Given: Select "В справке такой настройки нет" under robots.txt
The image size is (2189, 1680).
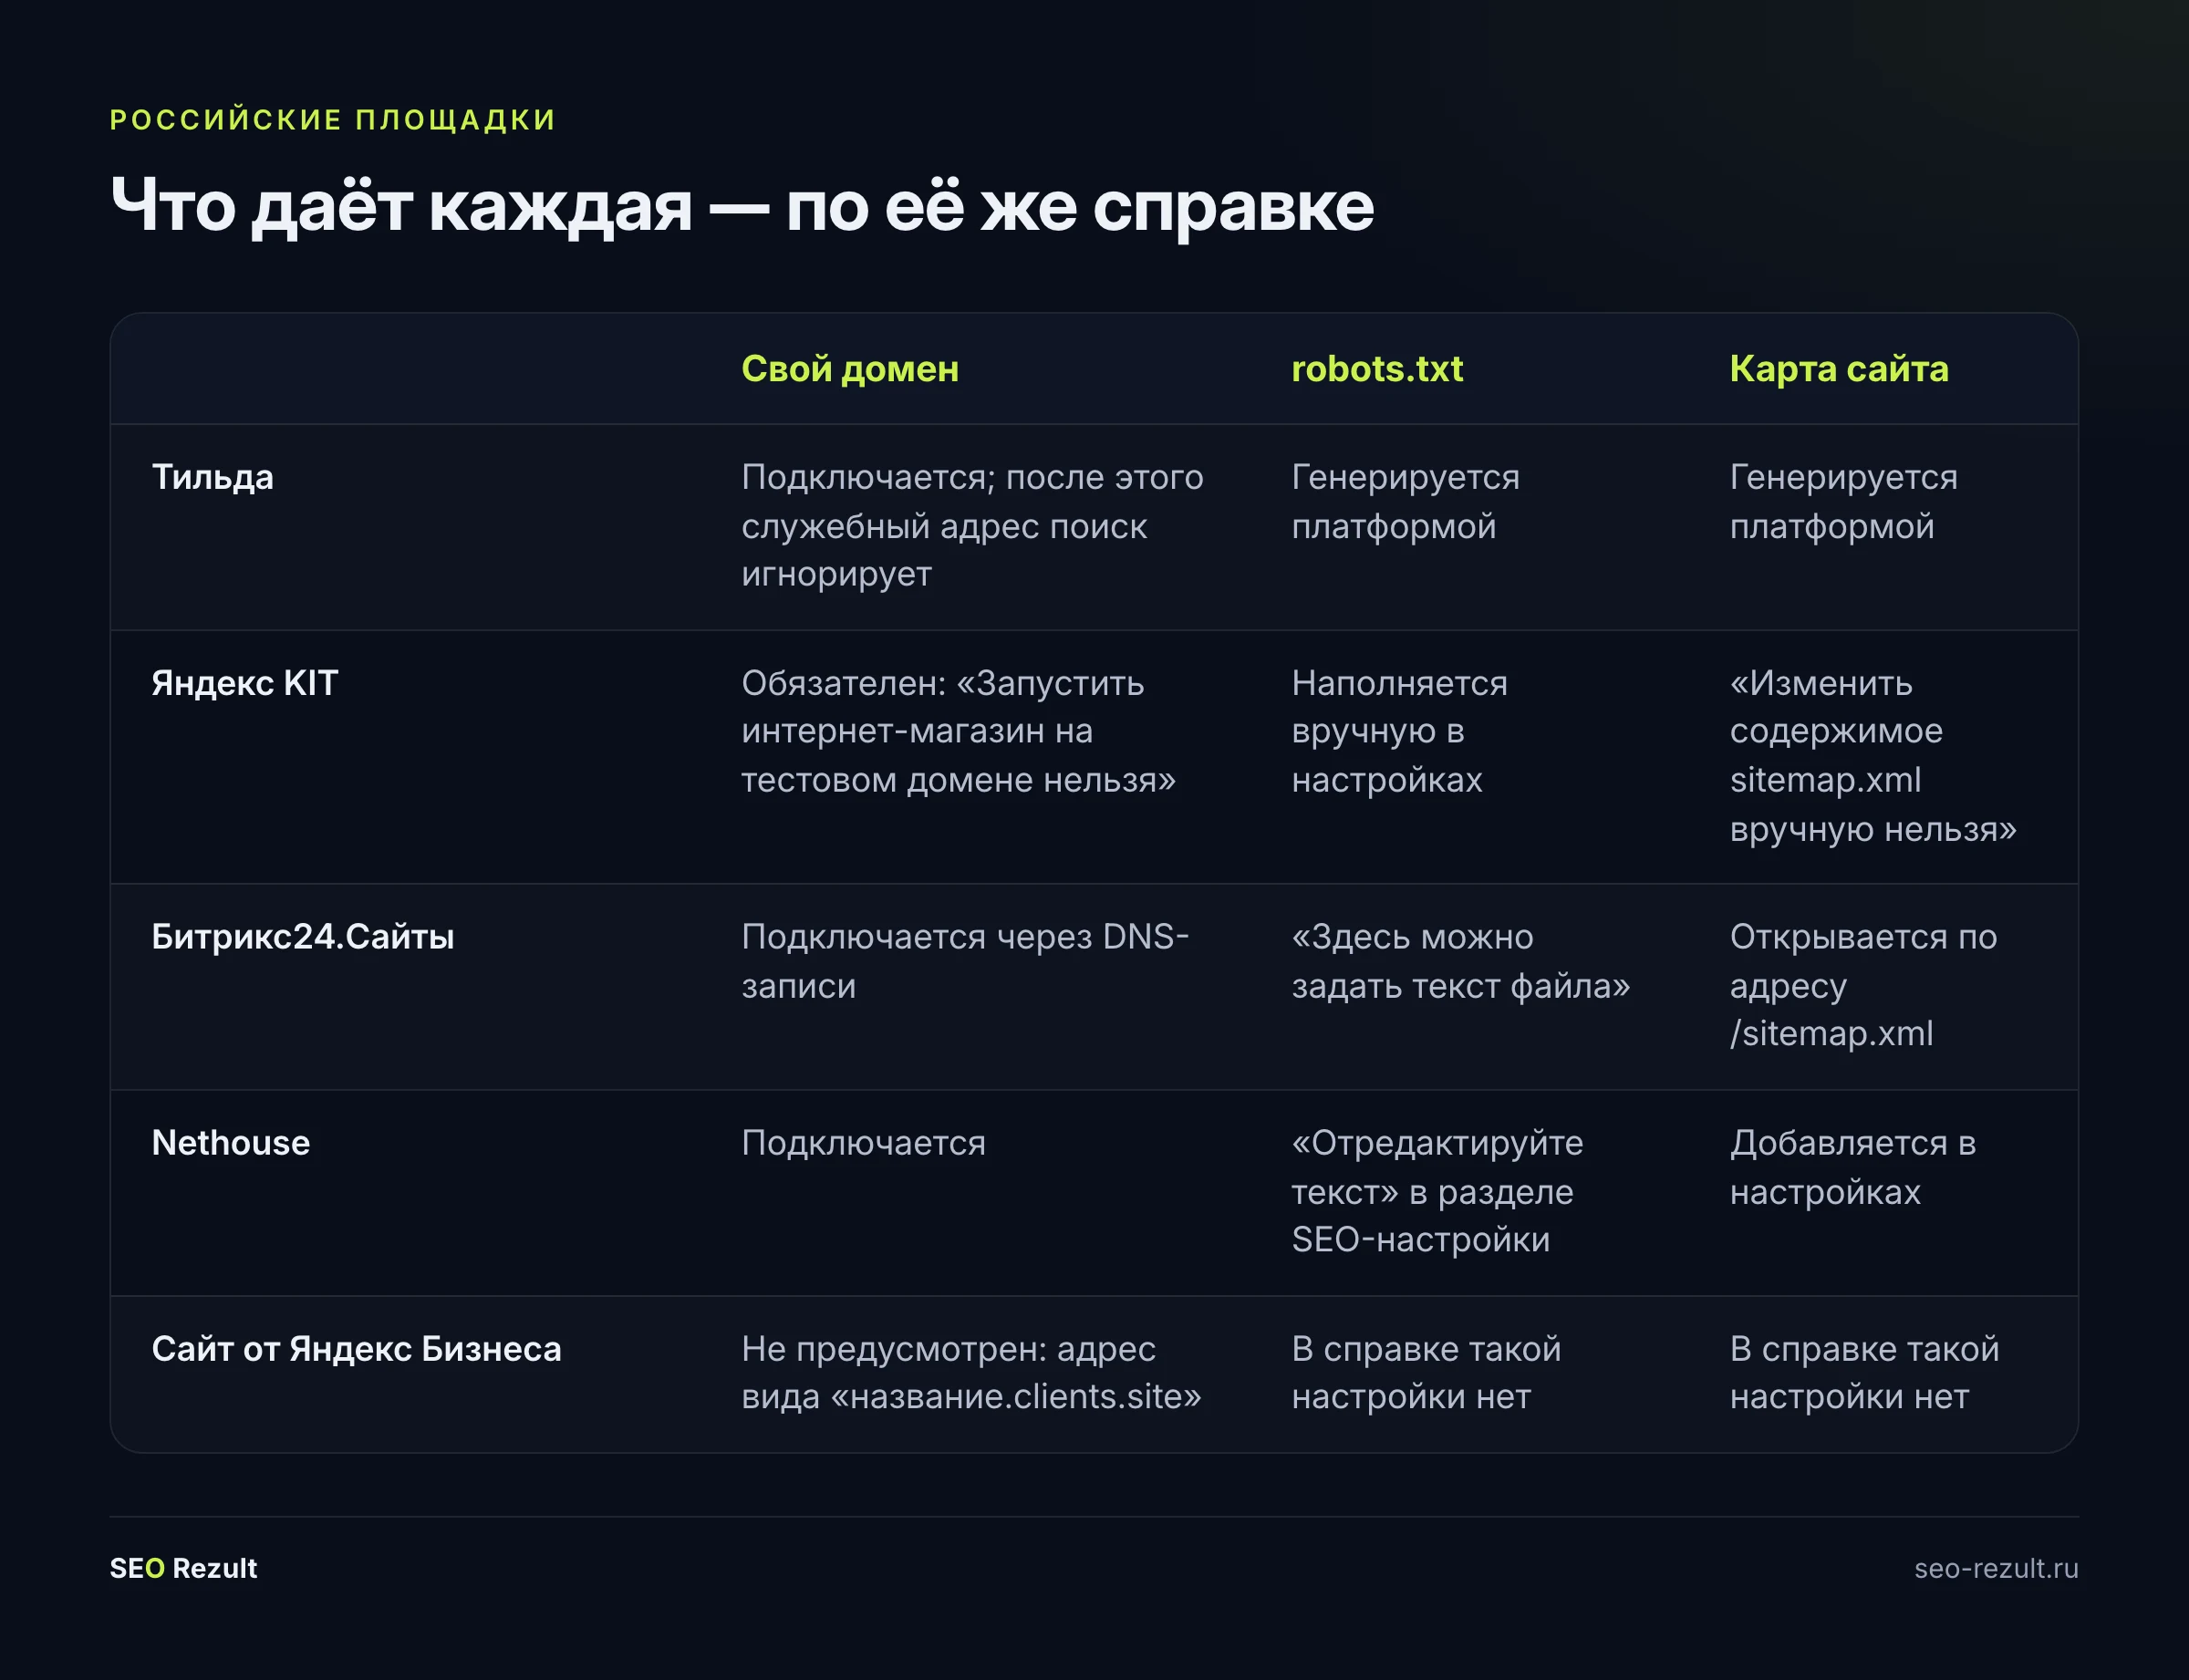Looking at the screenshot, I should coord(1426,1373).
